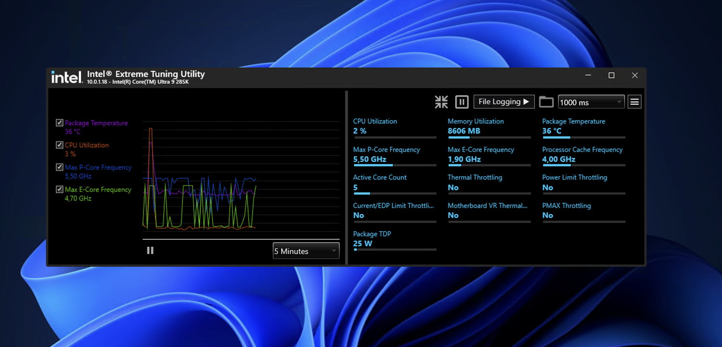Open the 1000 ms sampling interval dropdown
The height and width of the screenshot is (347, 722).
tap(591, 102)
